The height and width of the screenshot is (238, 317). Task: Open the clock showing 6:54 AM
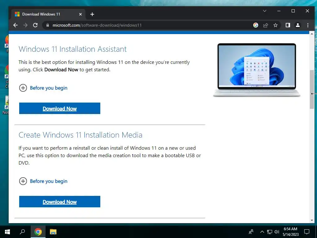point(290,232)
